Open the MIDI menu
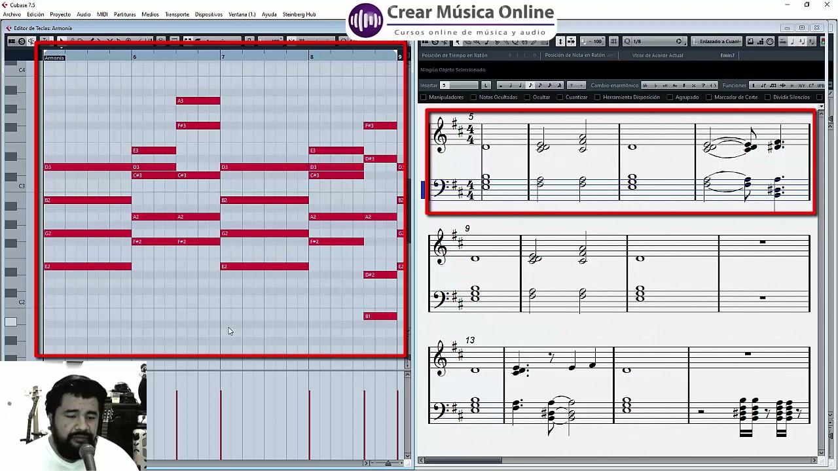838x471 pixels. [x=102, y=14]
